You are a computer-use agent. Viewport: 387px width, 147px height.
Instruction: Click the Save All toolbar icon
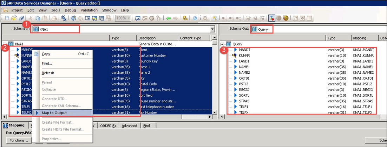tap(21, 18)
